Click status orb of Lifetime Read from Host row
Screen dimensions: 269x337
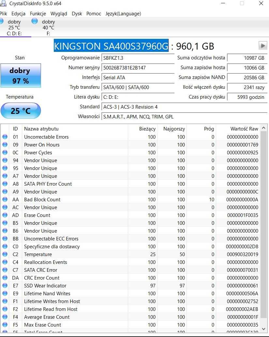pyautogui.click(x=5, y=309)
